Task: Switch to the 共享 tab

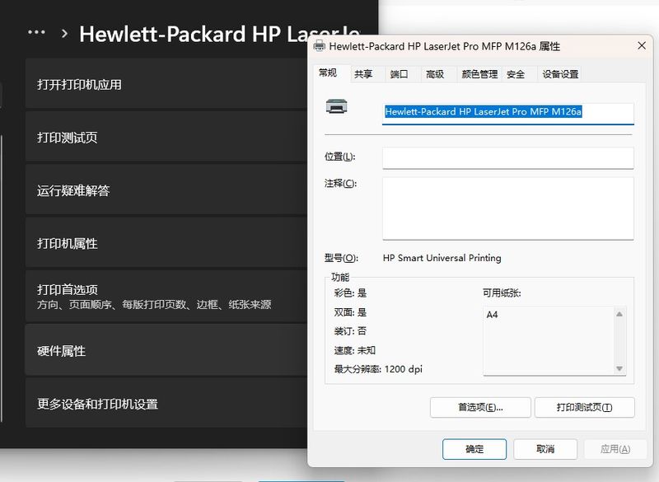Action: coord(363,74)
